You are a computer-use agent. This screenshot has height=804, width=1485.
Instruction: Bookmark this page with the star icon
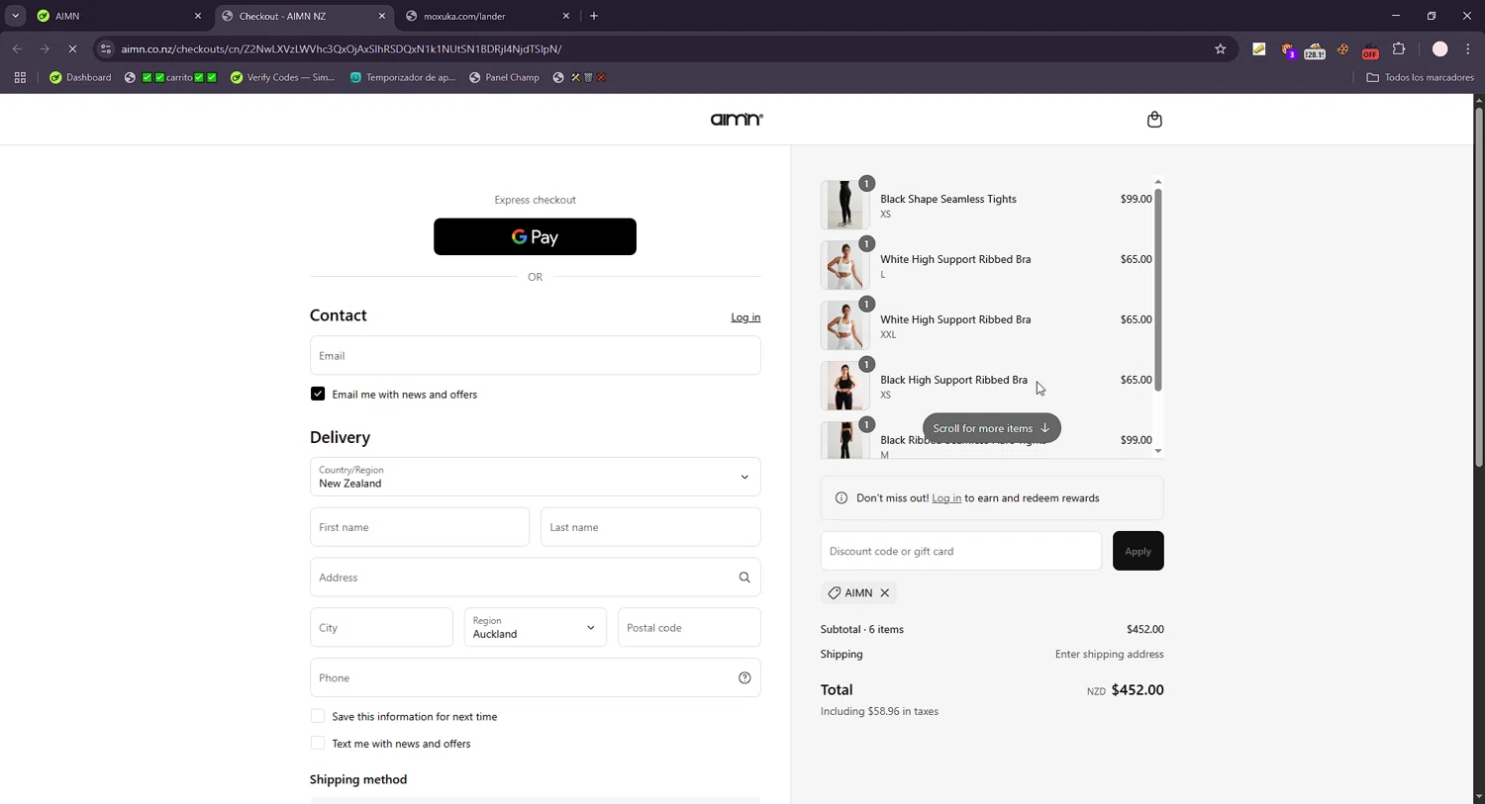(x=1221, y=48)
